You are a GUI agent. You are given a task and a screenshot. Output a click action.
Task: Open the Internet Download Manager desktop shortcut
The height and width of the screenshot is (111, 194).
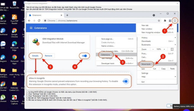[x=3, y=19]
